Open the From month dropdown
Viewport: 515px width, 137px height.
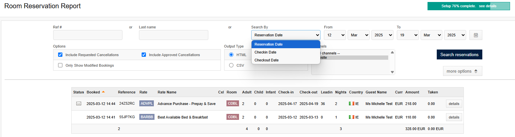(x=359, y=35)
